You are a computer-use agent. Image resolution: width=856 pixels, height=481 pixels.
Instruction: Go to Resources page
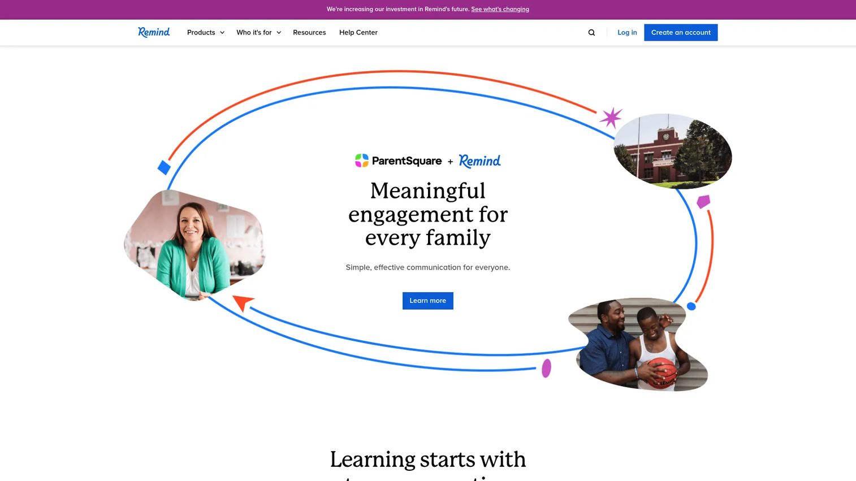[x=309, y=33]
